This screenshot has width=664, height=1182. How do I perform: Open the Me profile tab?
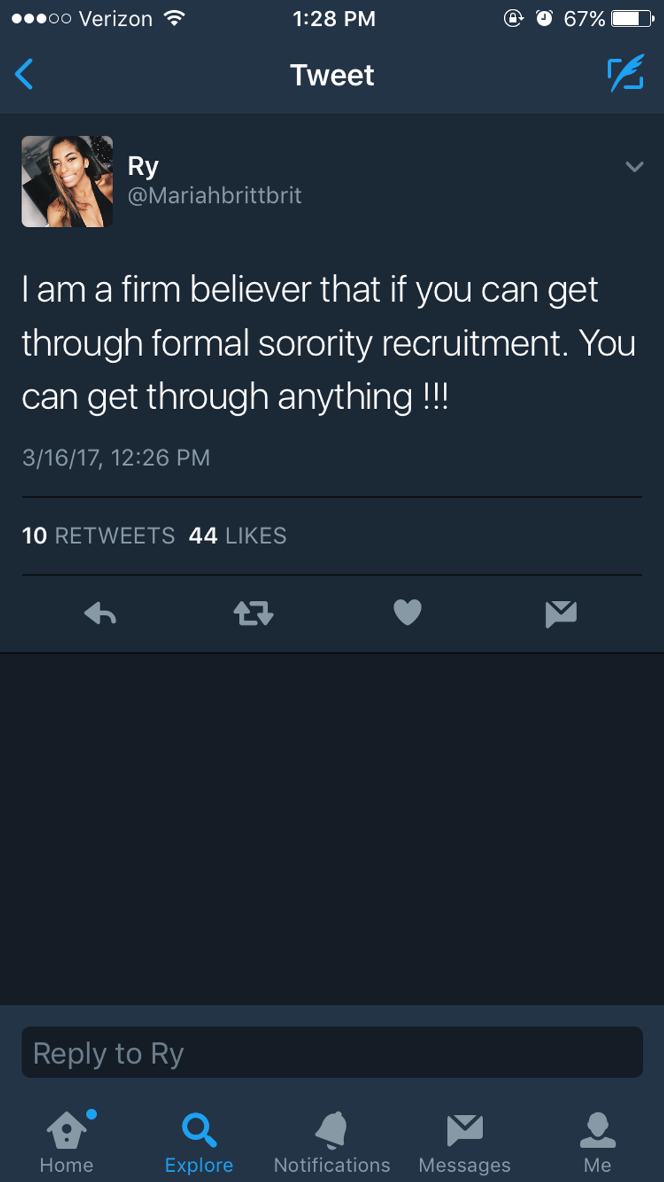[598, 1143]
